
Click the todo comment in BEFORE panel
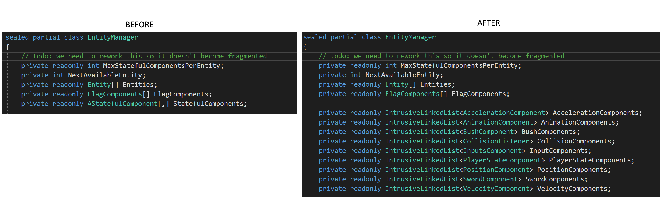[144, 56]
